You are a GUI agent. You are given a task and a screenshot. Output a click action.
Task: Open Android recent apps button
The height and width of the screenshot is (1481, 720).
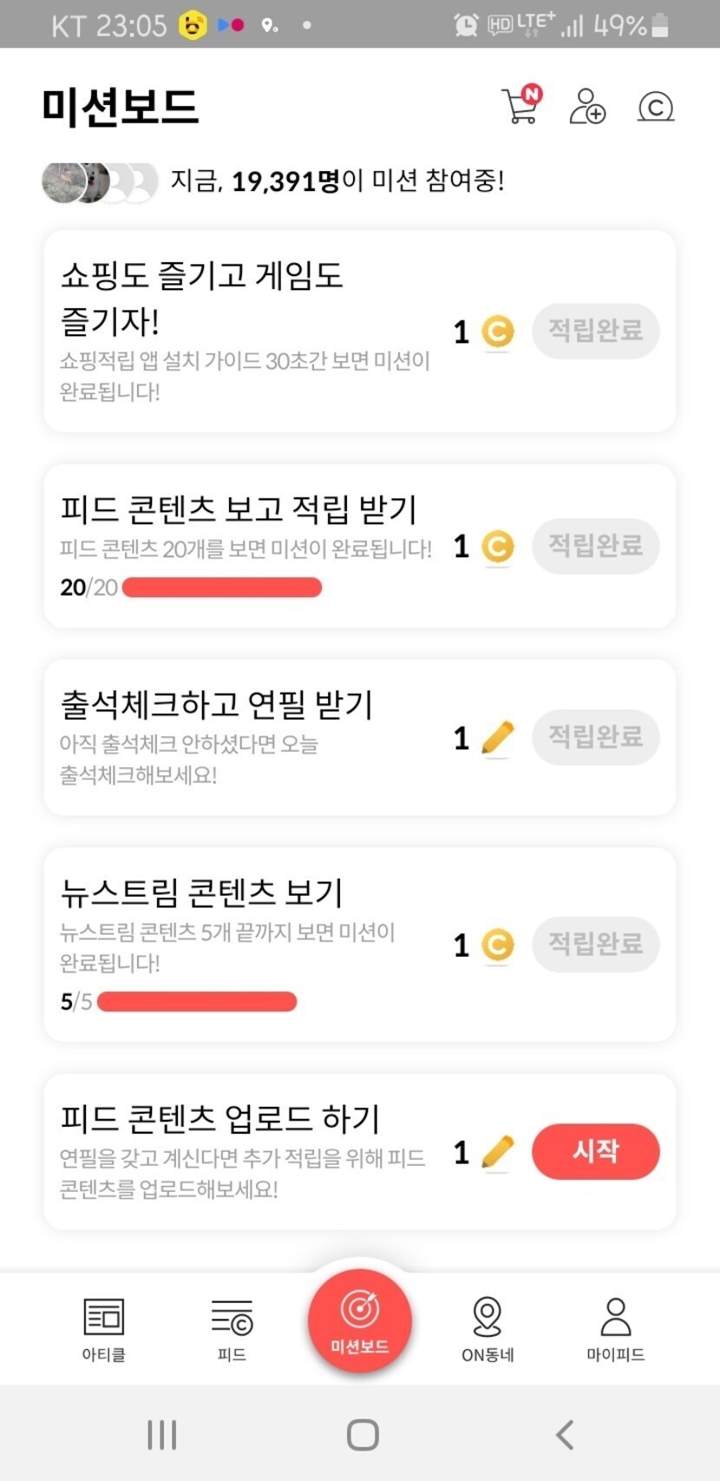pos(162,1434)
